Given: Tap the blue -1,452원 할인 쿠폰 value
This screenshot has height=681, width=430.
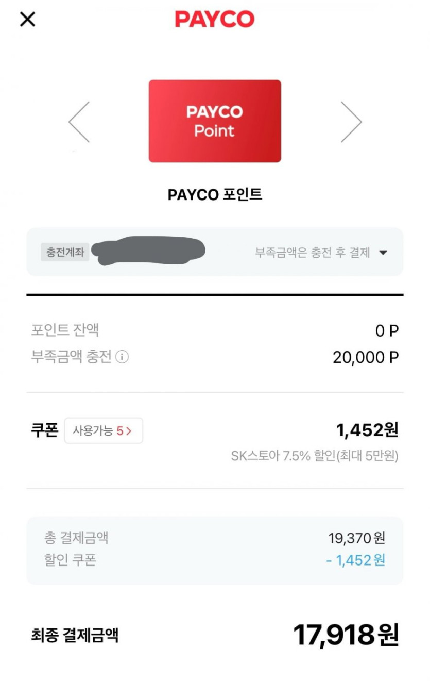Looking at the screenshot, I should (355, 560).
